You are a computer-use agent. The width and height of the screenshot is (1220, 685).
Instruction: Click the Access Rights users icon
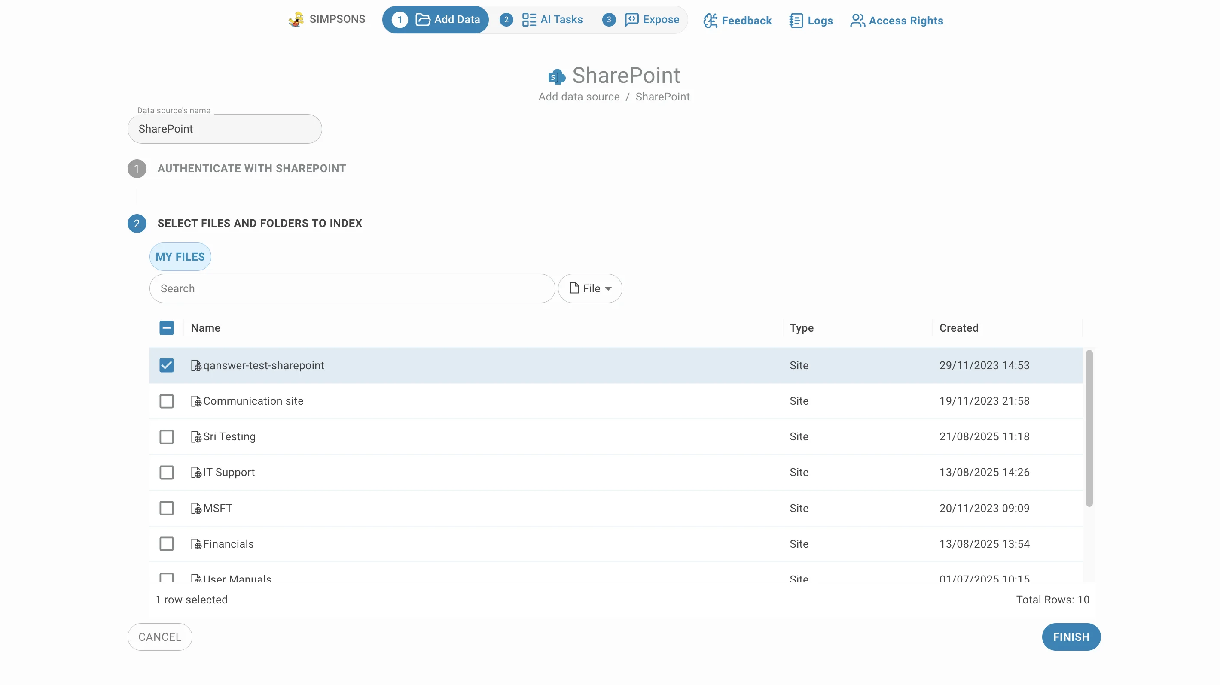coord(858,21)
